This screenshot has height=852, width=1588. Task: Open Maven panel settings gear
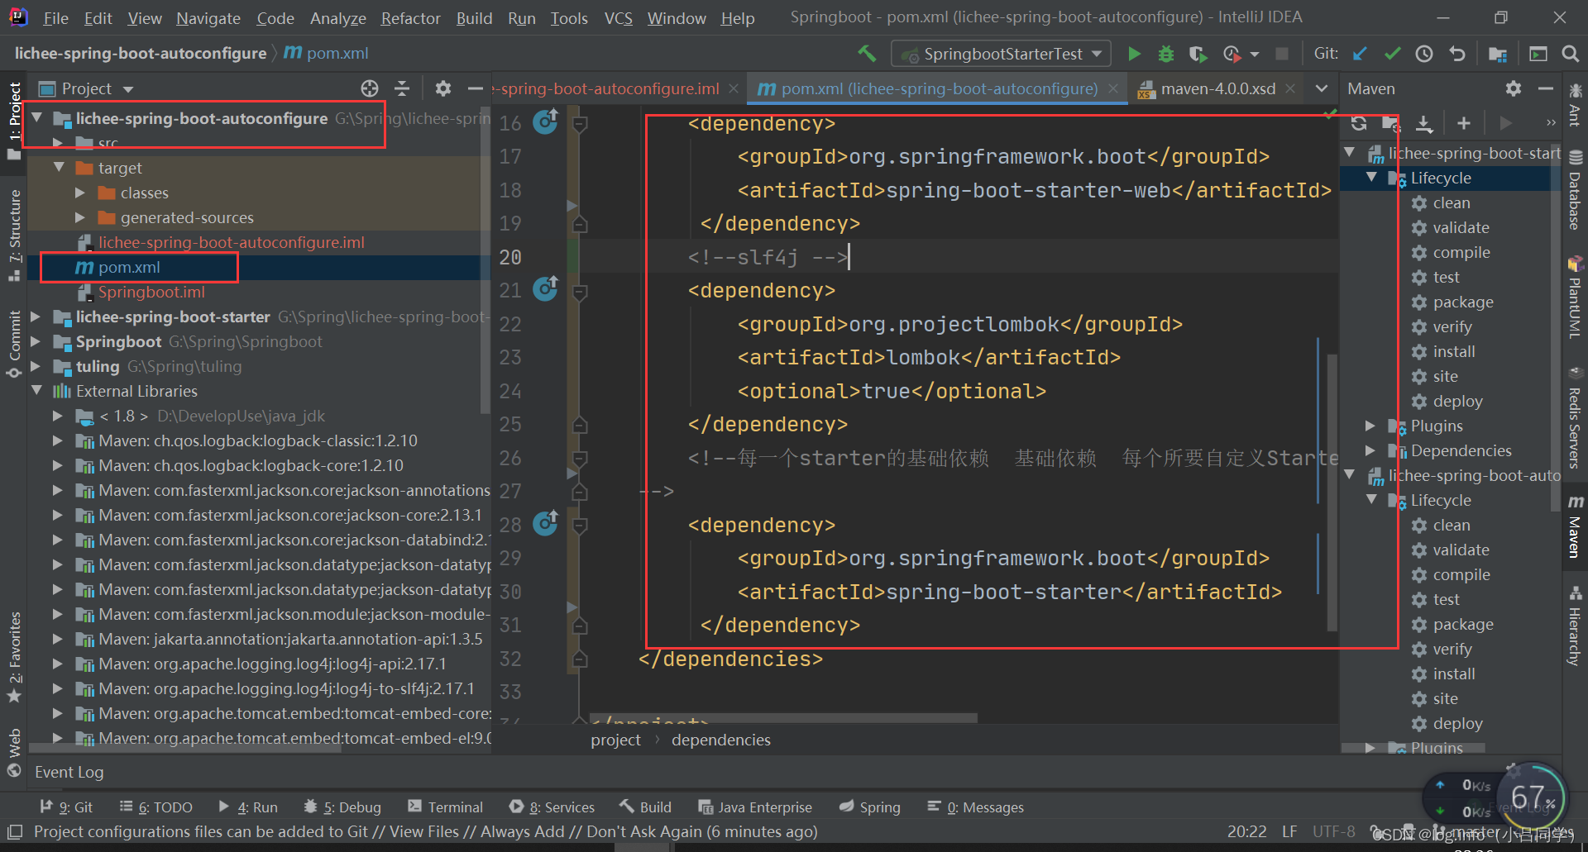(1514, 88)
